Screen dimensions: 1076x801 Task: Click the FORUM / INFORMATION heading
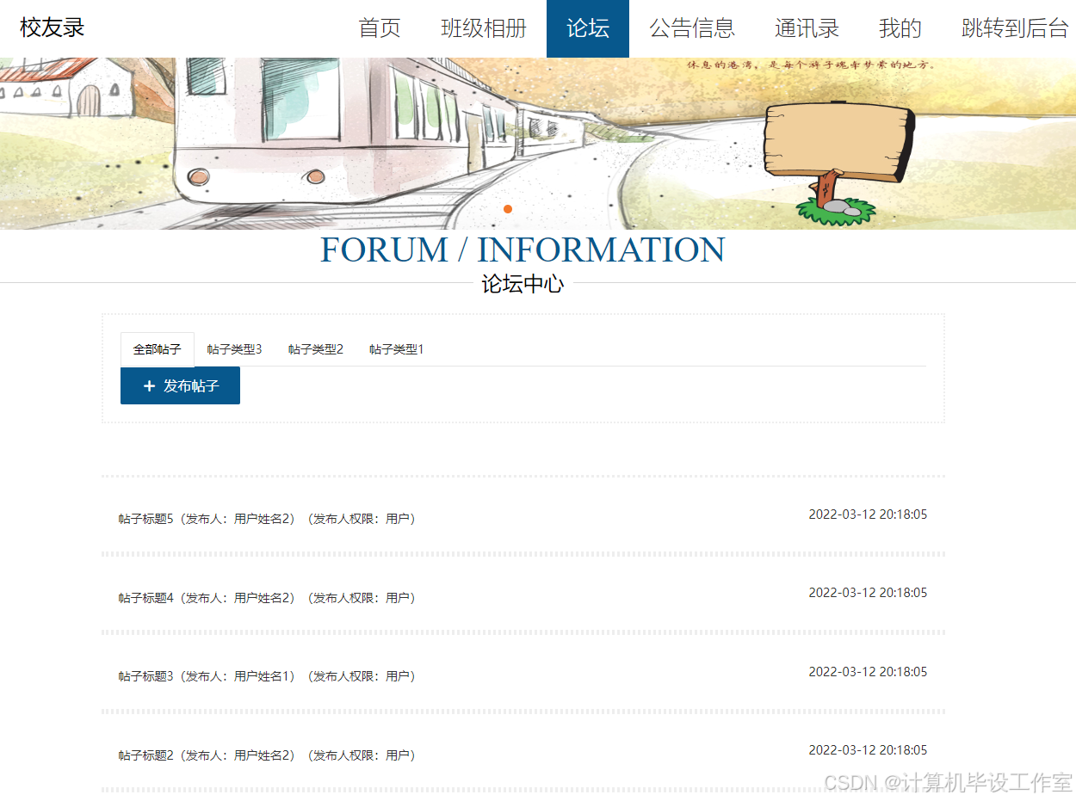pos(523,250)
